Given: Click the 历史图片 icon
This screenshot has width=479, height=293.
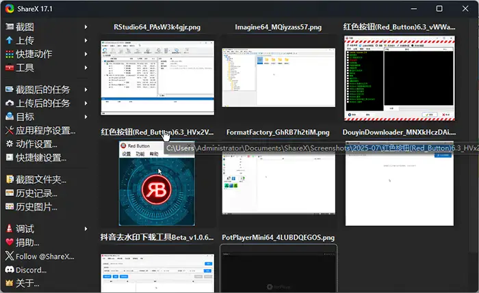Looking at the screenshot, I should pos(10,206).
